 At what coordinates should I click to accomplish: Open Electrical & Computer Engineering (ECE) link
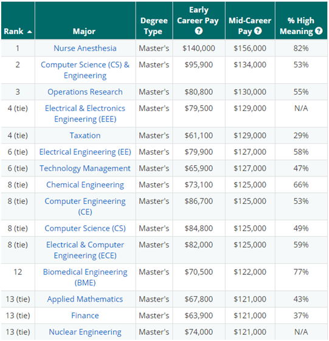point(85,250)
